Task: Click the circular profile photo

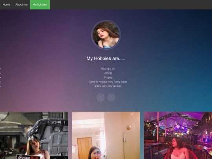Action: 106,35
